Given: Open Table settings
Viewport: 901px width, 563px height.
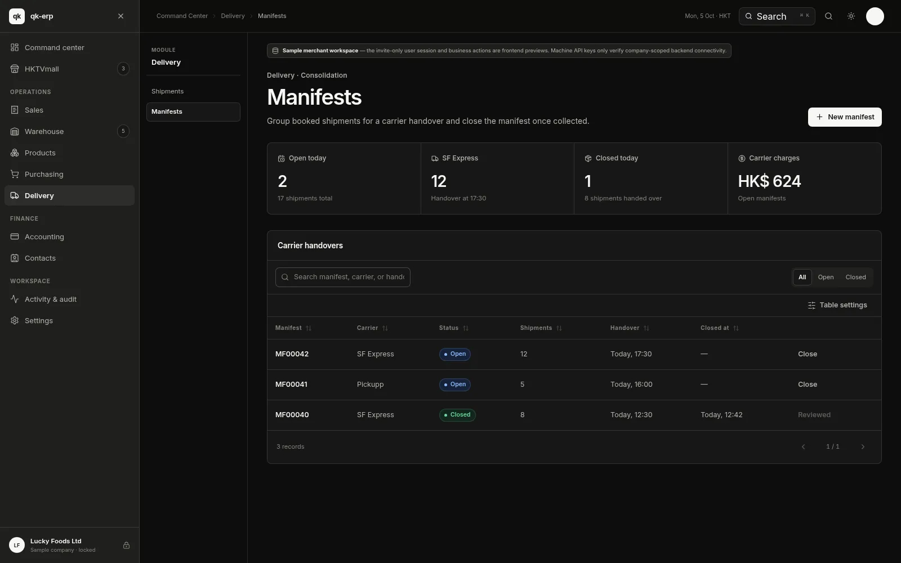Looking at the screenshot, I should (x=837, y=305).
